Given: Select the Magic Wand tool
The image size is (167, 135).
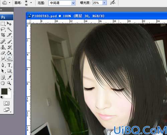Looking at the screenshot, I should (9, 29).
